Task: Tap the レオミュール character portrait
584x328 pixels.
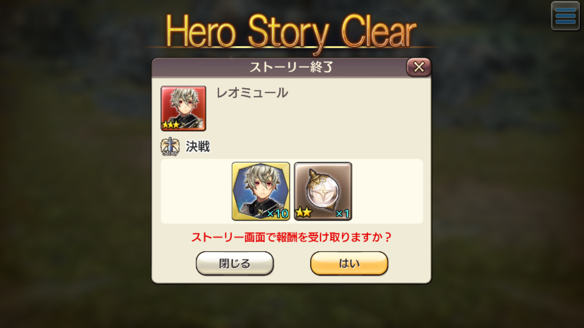Action: pos(183,108)
